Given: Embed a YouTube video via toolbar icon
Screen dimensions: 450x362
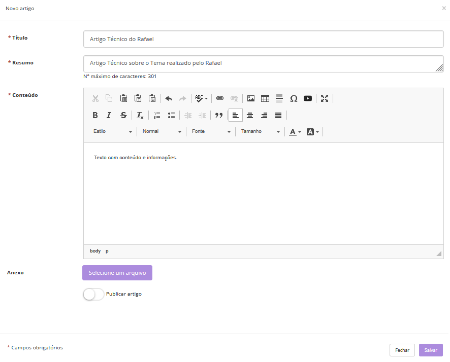Looking at the screenshot, I should pos(308,98).
